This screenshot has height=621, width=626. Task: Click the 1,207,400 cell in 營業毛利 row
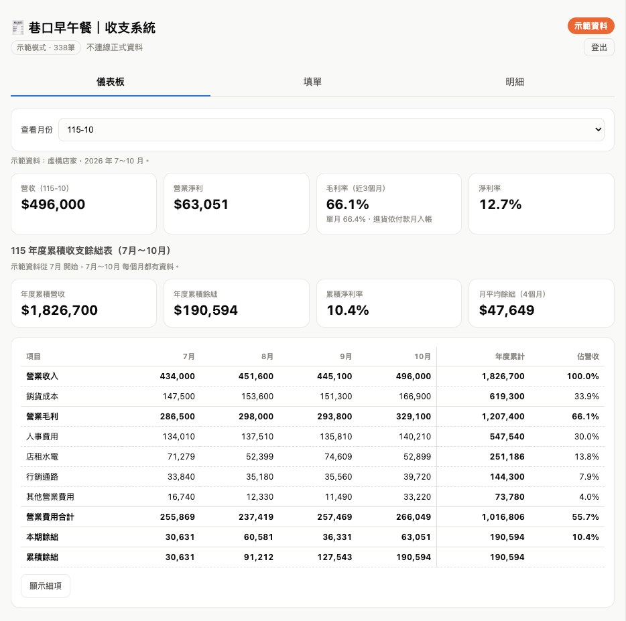[503, 416]
